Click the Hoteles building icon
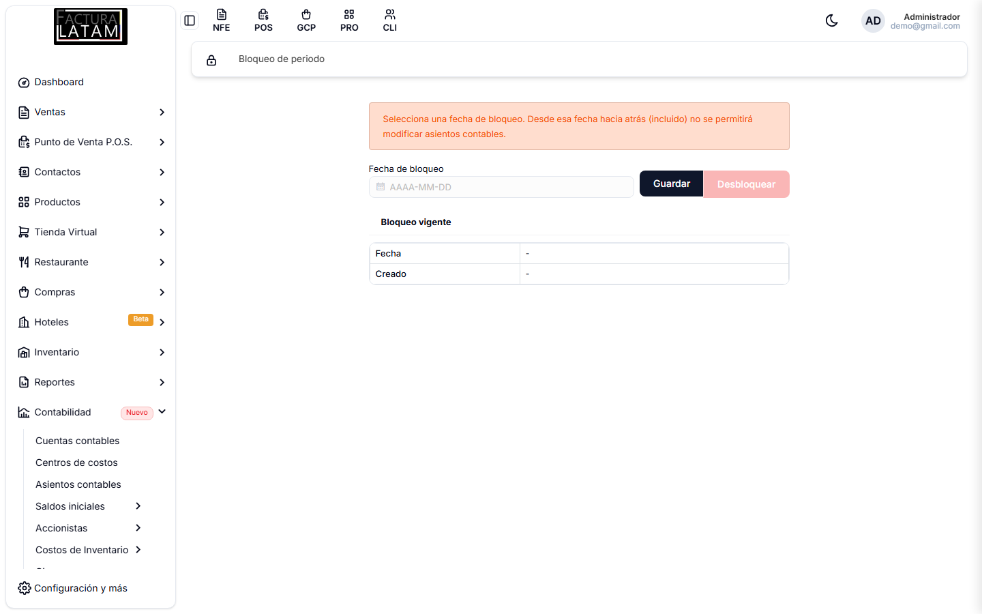Screen dimensions: 982x614 [24, 322]
